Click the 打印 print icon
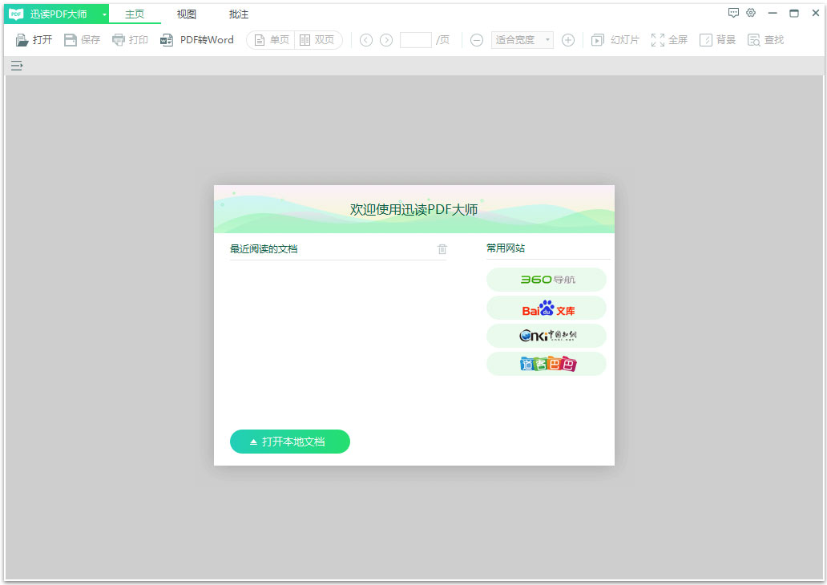The width and height of the screenshot is (827, 585). click(118, 40)
